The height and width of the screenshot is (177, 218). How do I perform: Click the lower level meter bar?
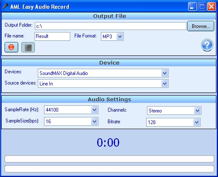point(109,169)
